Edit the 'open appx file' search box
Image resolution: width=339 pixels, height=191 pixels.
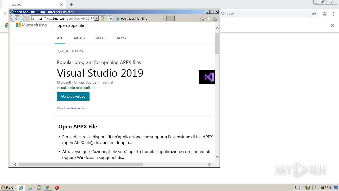click(134, 26)
